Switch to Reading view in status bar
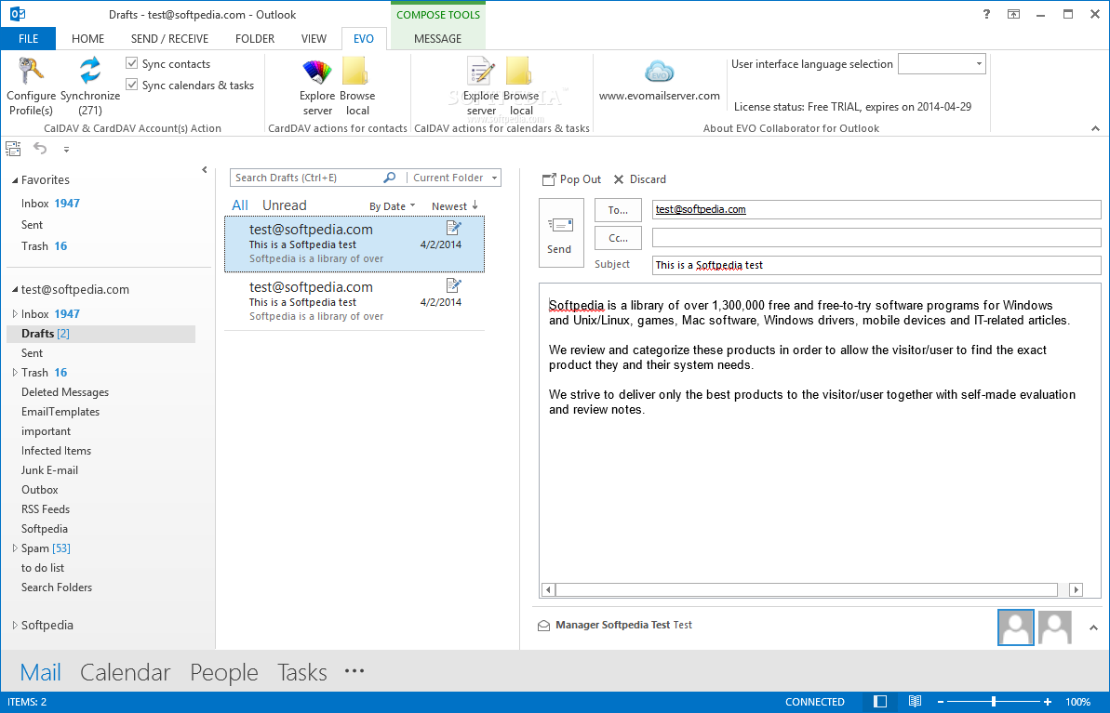The image size is (1110, 713). (915, 702)
